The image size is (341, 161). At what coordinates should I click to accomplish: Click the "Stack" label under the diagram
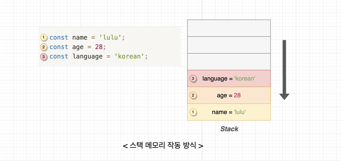[229, 129]
